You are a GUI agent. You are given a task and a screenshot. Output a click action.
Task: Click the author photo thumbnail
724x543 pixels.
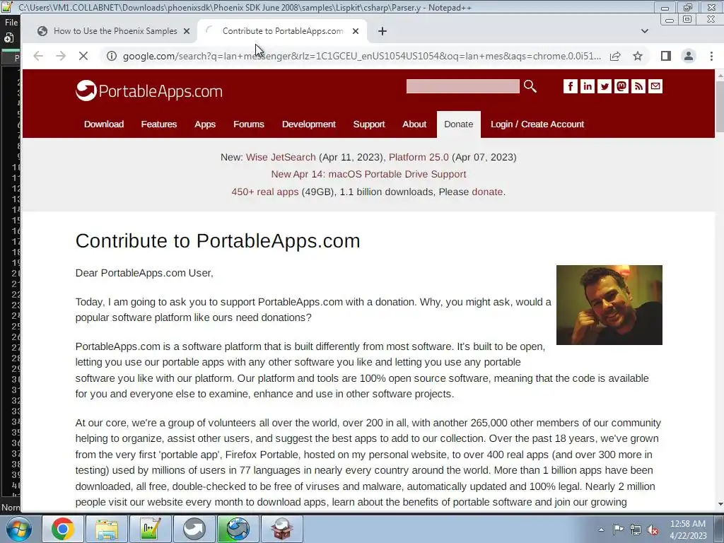click(609, 305)
